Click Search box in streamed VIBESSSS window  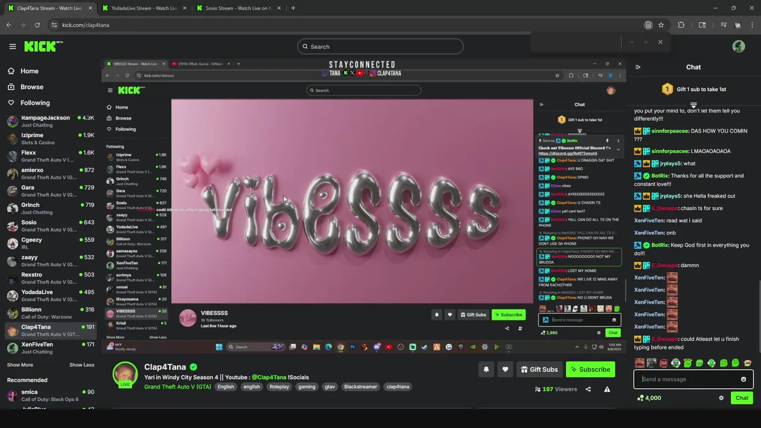click(363, 90)
